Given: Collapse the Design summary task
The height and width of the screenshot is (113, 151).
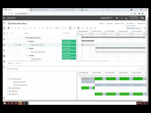Looking at the screenshot, I should (x=27, y=48).
